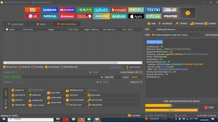Click the Scatter ROM file input field

point(61,77)
